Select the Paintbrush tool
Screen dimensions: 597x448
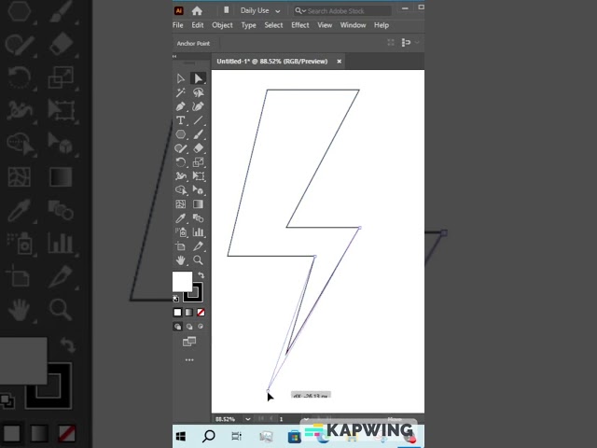(198, 134)
